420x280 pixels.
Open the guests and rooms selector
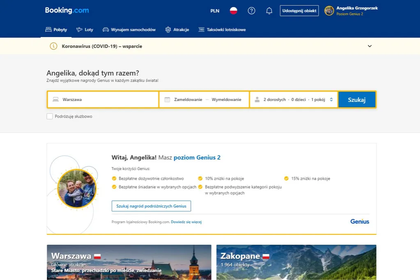point(293,99)
